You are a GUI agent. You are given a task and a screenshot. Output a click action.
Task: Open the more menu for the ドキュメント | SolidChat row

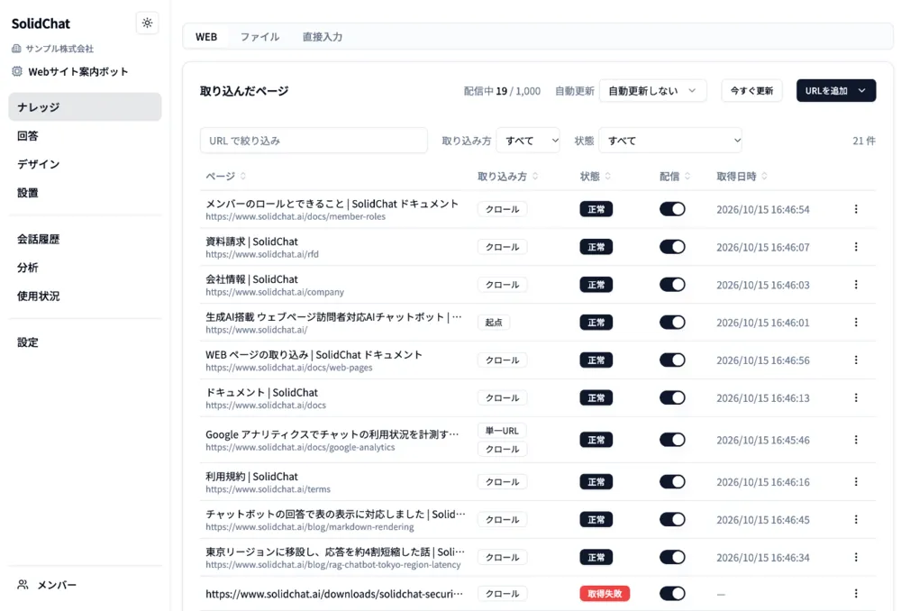pos(856,397)
